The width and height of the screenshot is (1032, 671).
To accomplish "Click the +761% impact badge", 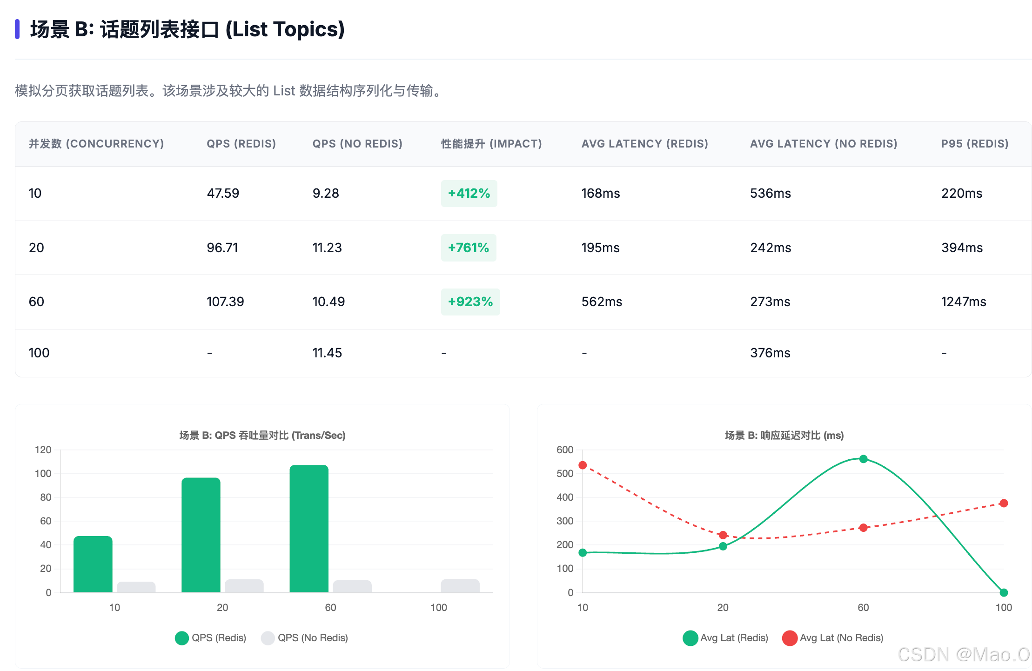I will point(468,248).
